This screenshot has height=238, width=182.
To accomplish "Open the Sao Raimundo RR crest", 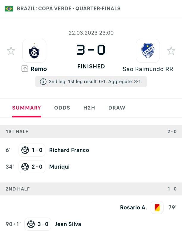I will click(148, 51).
